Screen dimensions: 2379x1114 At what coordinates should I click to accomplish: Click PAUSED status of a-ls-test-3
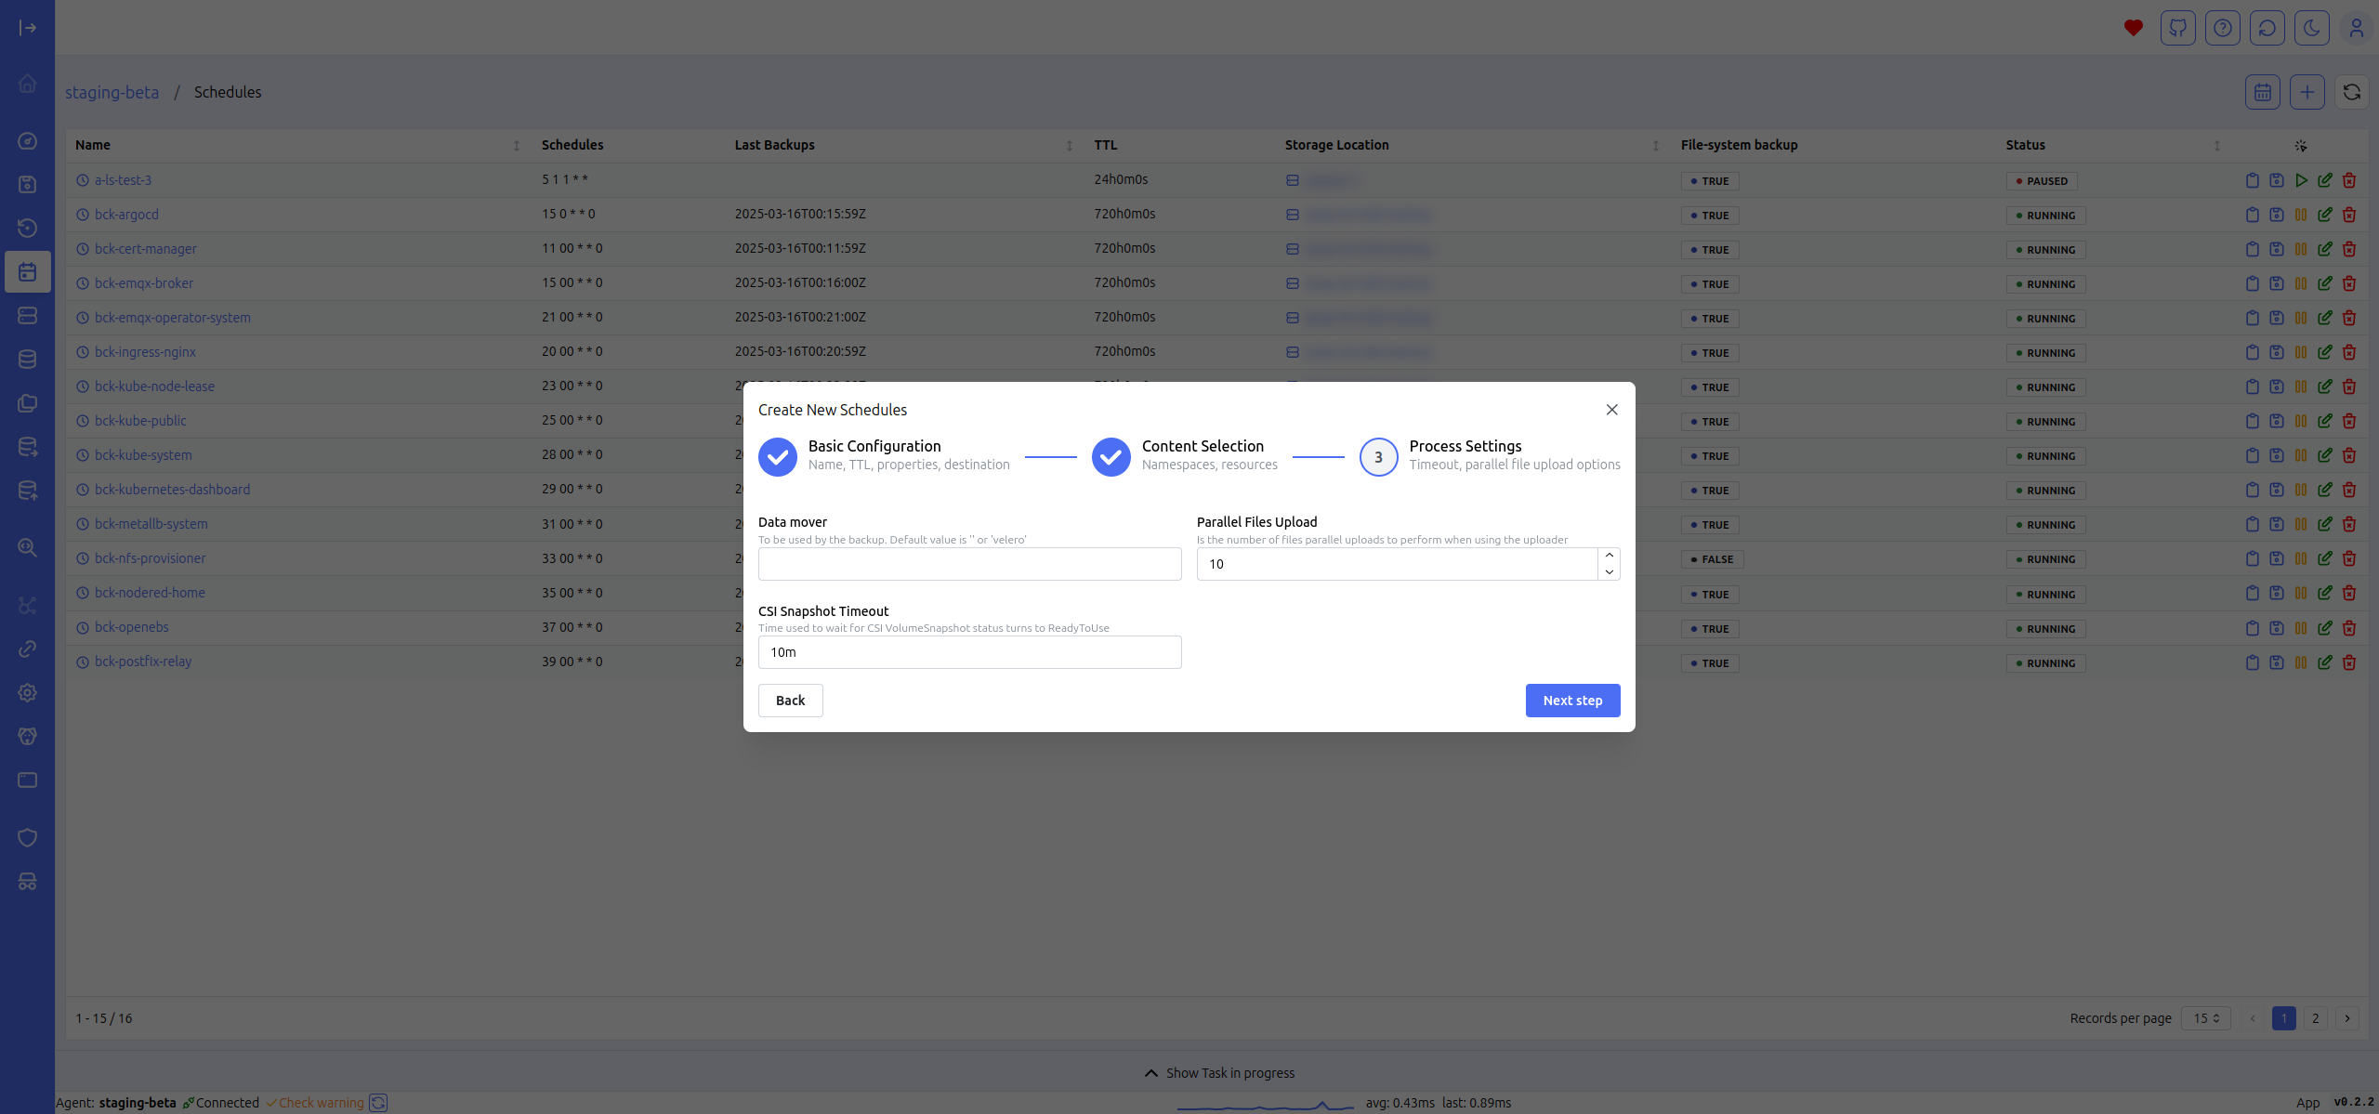click(x=2042, y=181)
